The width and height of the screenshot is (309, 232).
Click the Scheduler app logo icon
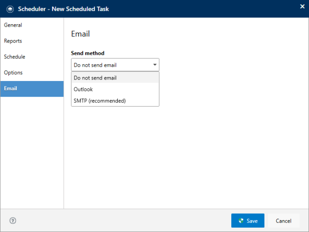(x=10, y=9)
